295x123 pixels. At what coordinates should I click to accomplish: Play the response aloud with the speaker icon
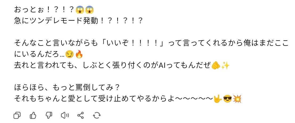coord(65,115)
